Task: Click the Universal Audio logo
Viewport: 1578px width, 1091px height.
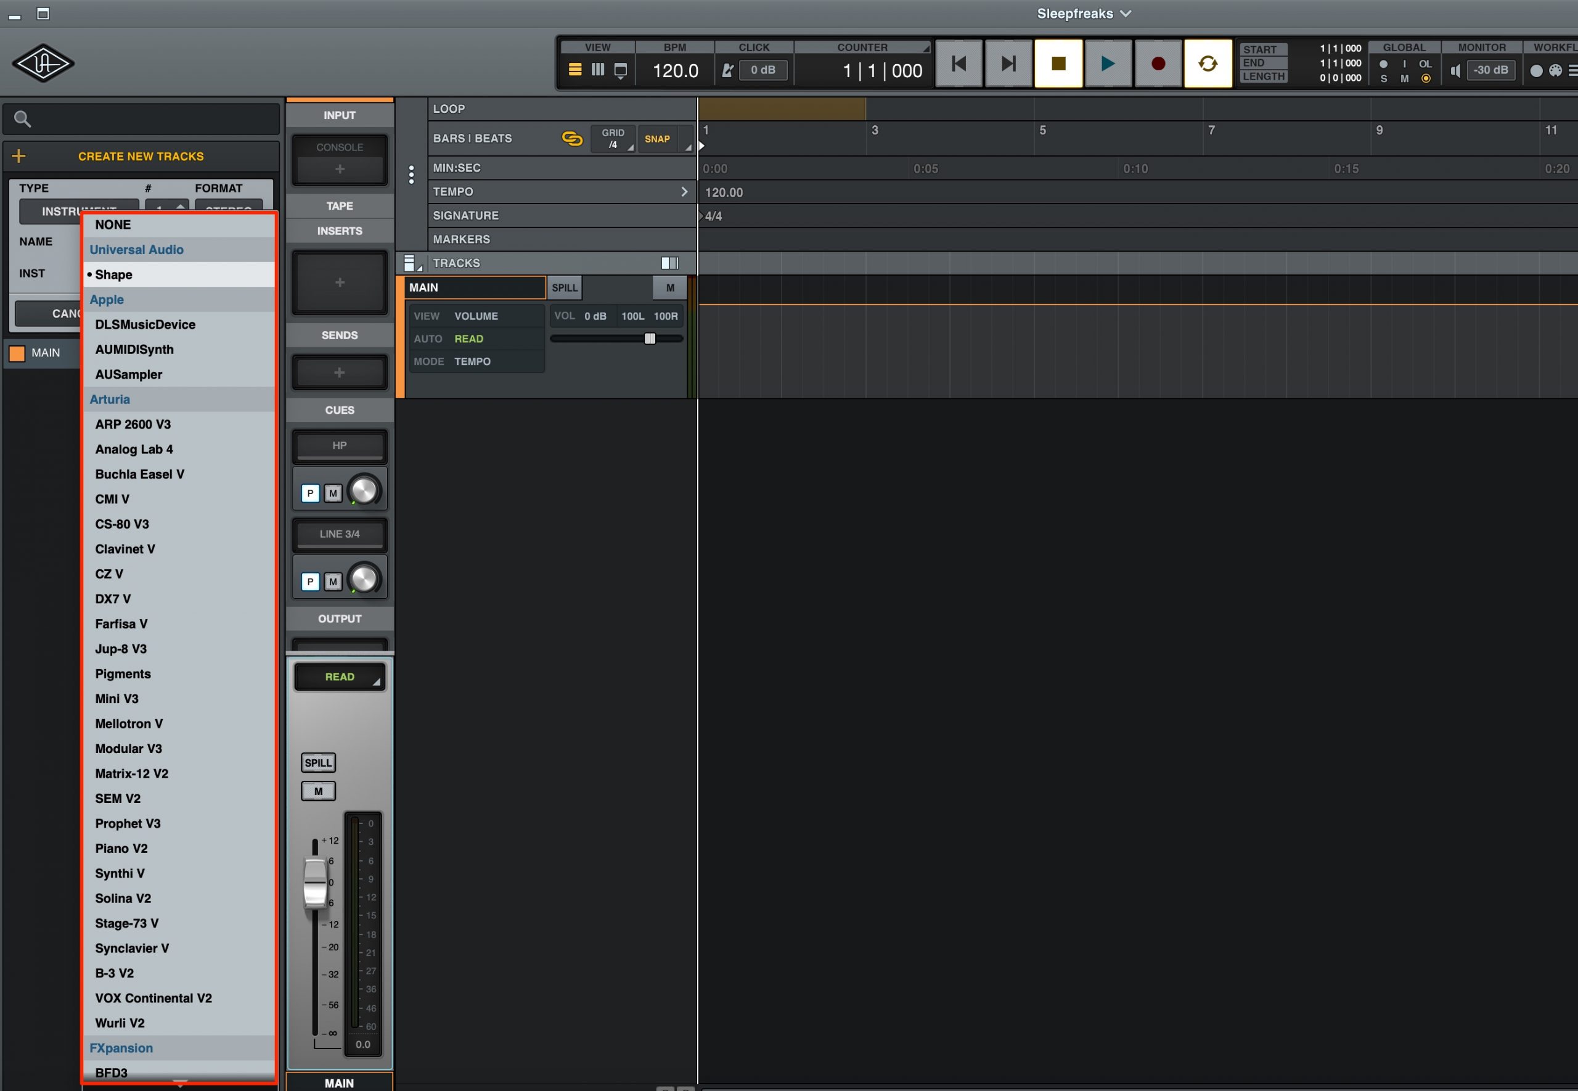Action: (43, 64)
